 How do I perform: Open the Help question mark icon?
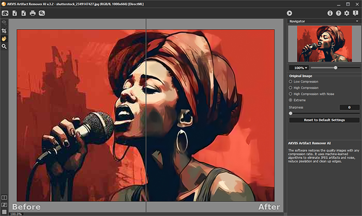click(338, 13)
